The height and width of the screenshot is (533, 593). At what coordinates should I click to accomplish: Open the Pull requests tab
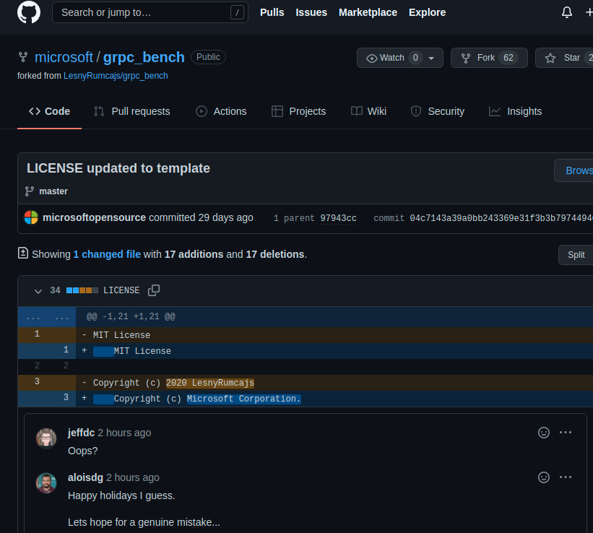[x=132, y=111]
